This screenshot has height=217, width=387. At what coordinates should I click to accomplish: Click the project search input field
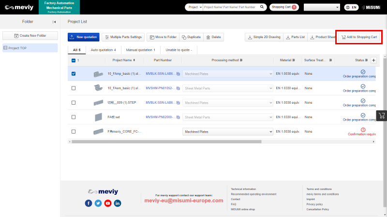pyautogui.click(x=231, y=7)
